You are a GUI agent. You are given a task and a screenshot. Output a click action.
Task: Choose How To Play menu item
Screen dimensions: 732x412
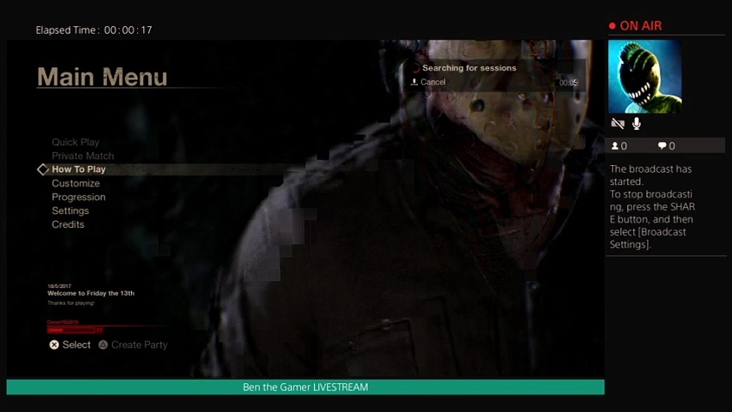[78, 169]
